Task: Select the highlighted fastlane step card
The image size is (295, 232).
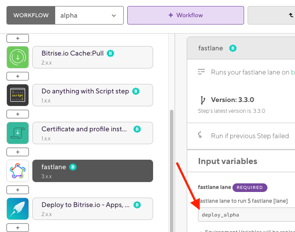Action: click(93, 171)
